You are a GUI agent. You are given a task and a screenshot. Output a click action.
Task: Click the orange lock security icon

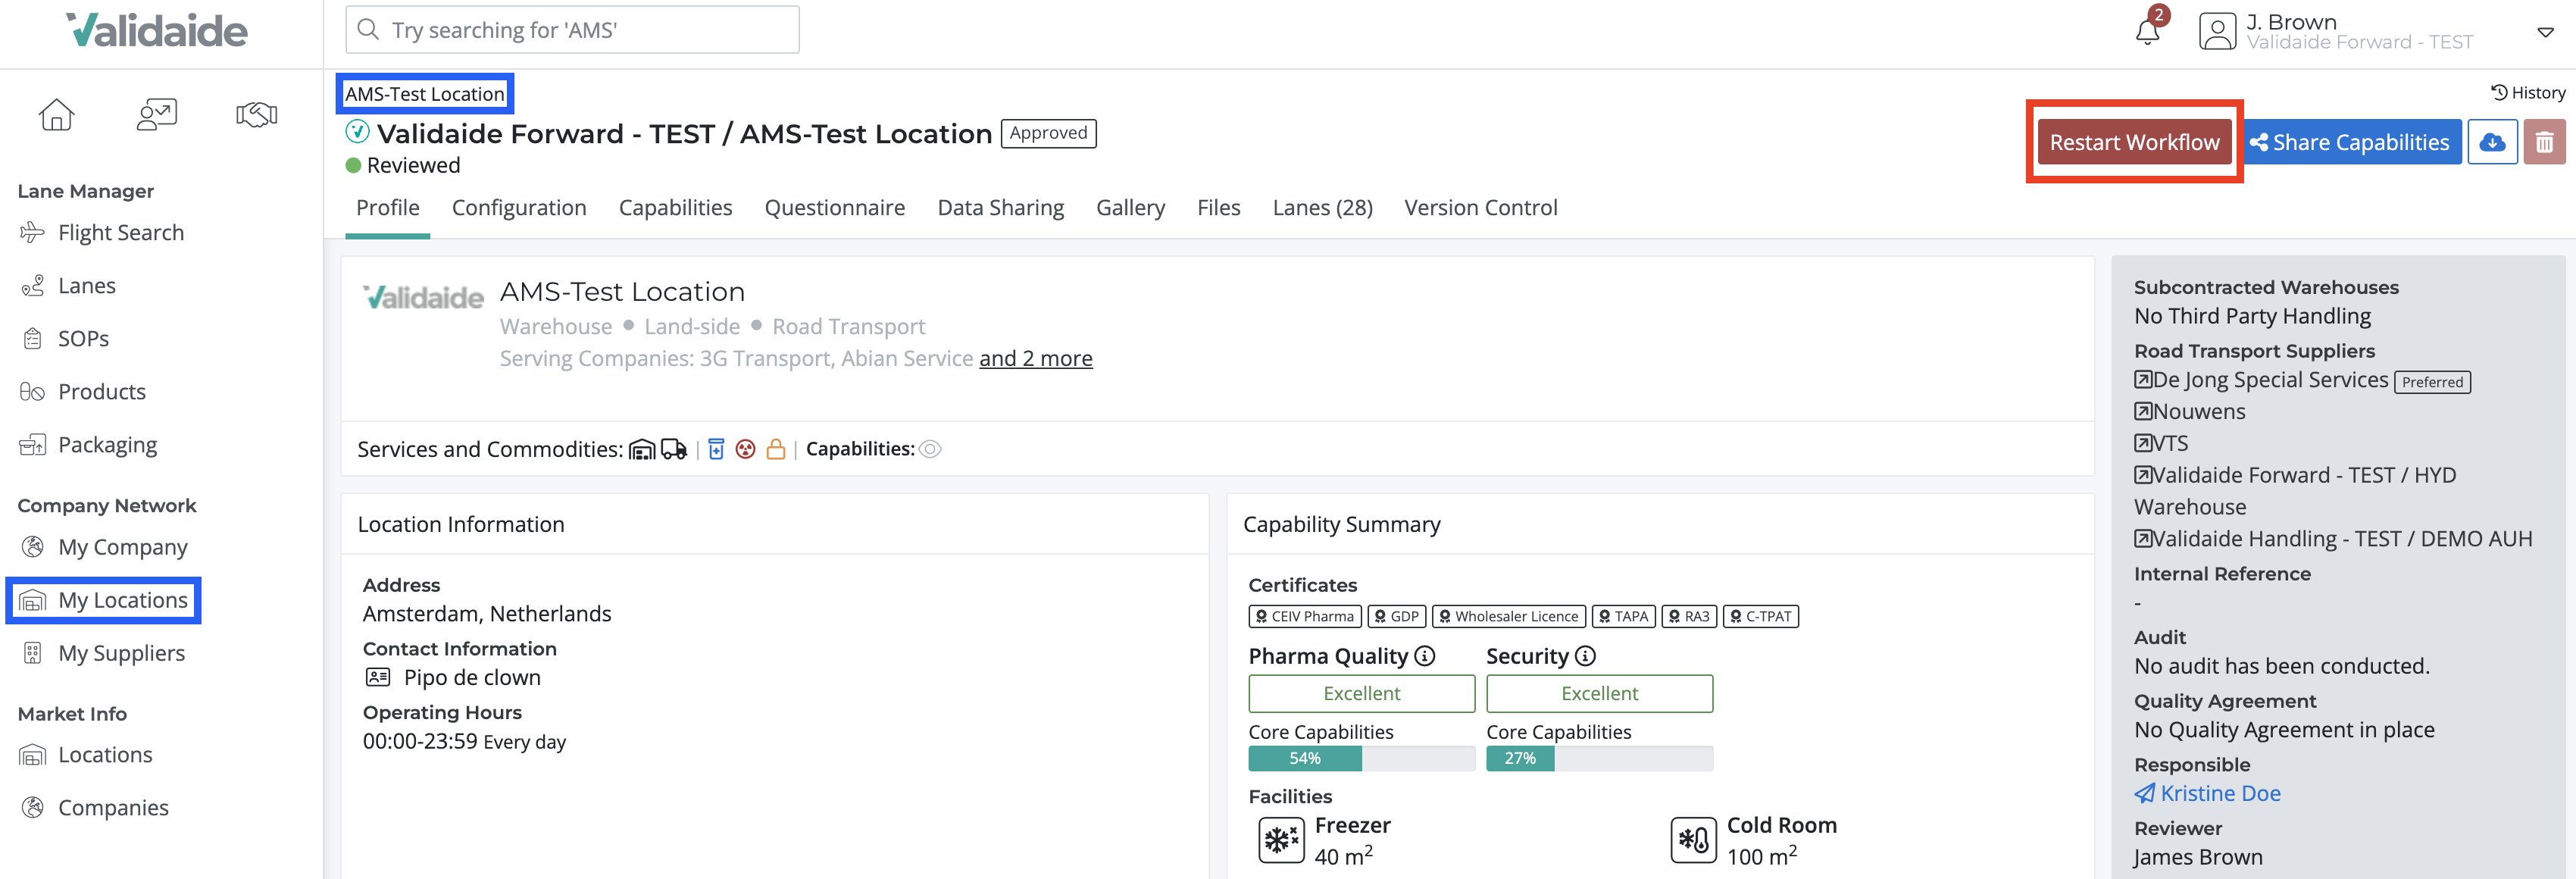775,450
